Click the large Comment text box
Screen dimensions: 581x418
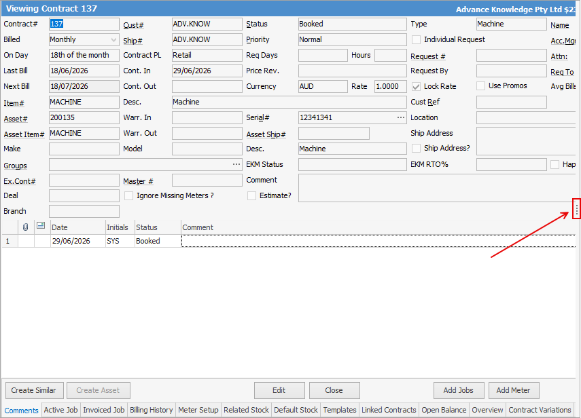437,188
